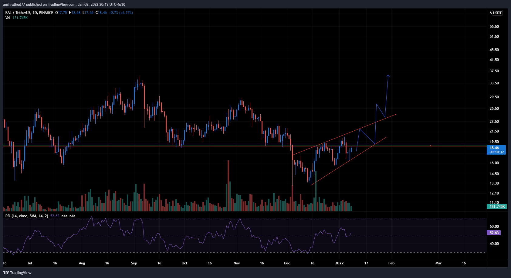Click the 13.30 price axis label
The height and width of the screenshot is (278, 511).
tap(494, 183)
